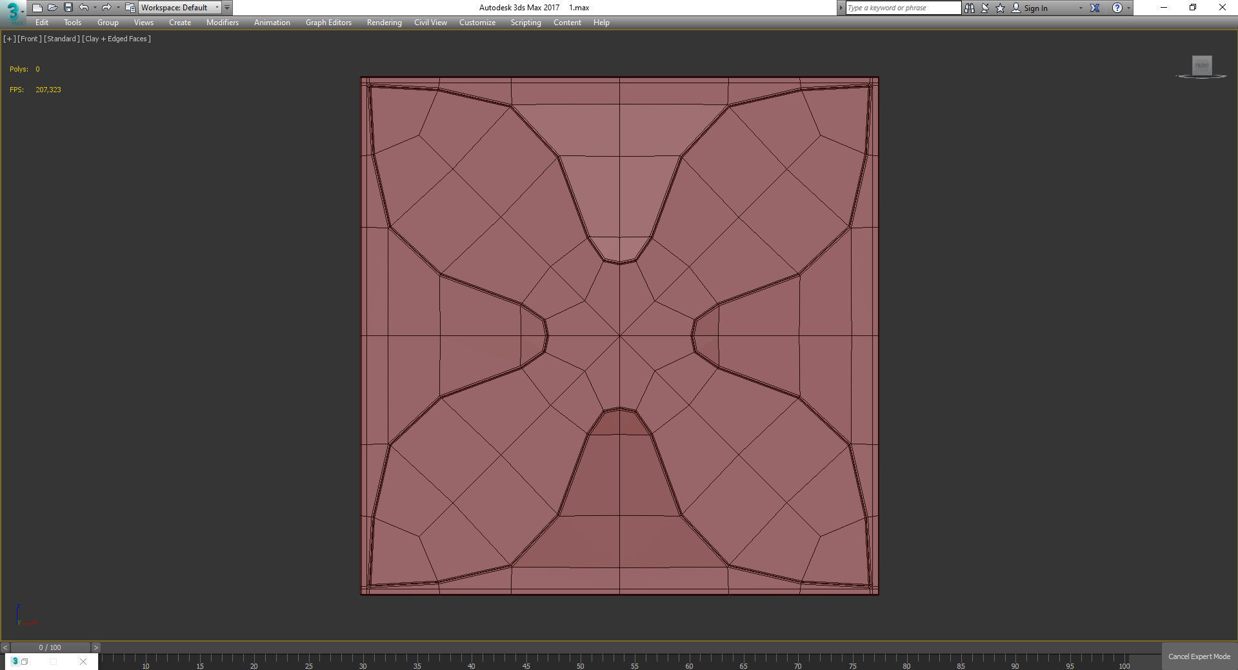Open the Views menu
Image resolution: width=1238 pixels, height=670 pixels.
(x=144, y=23)
